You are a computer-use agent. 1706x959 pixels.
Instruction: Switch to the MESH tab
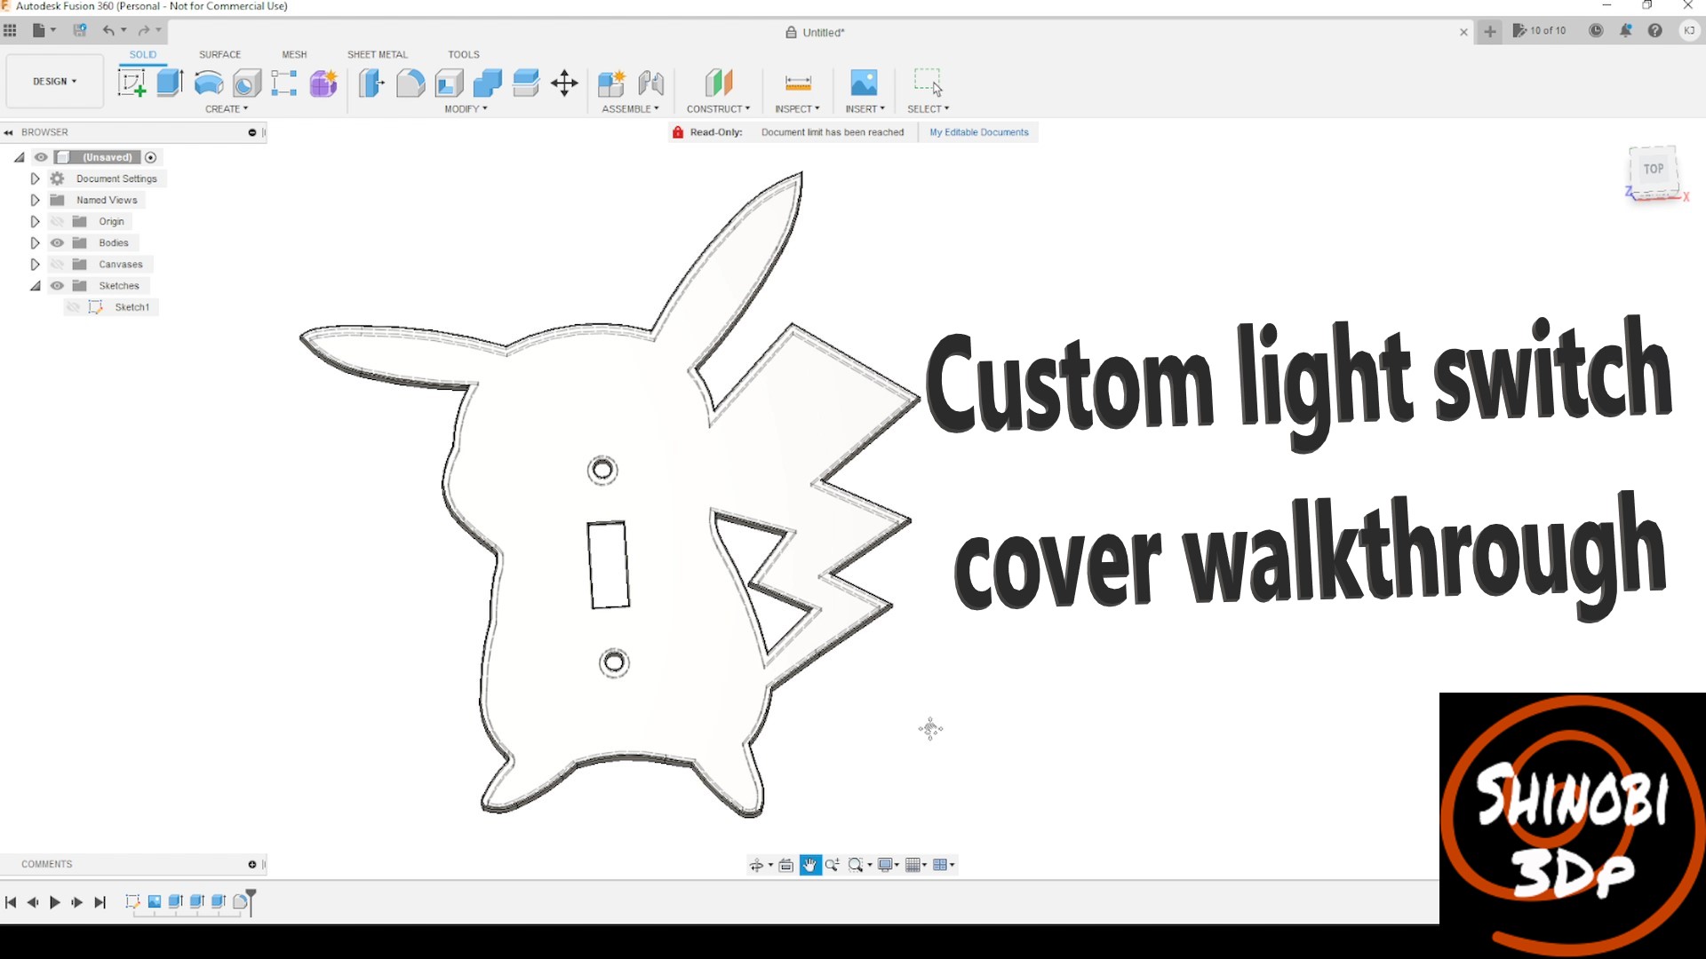coord(294,54)
